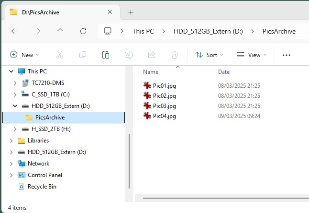Click the file list horizontal scrollbar
Screen dimensions: 309x213
coord(226,198)
